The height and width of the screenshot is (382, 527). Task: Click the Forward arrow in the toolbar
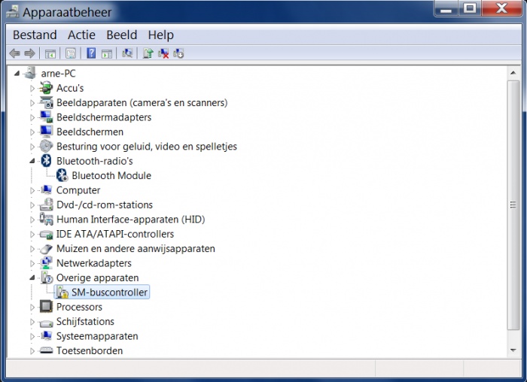click(x=30, y=53)
